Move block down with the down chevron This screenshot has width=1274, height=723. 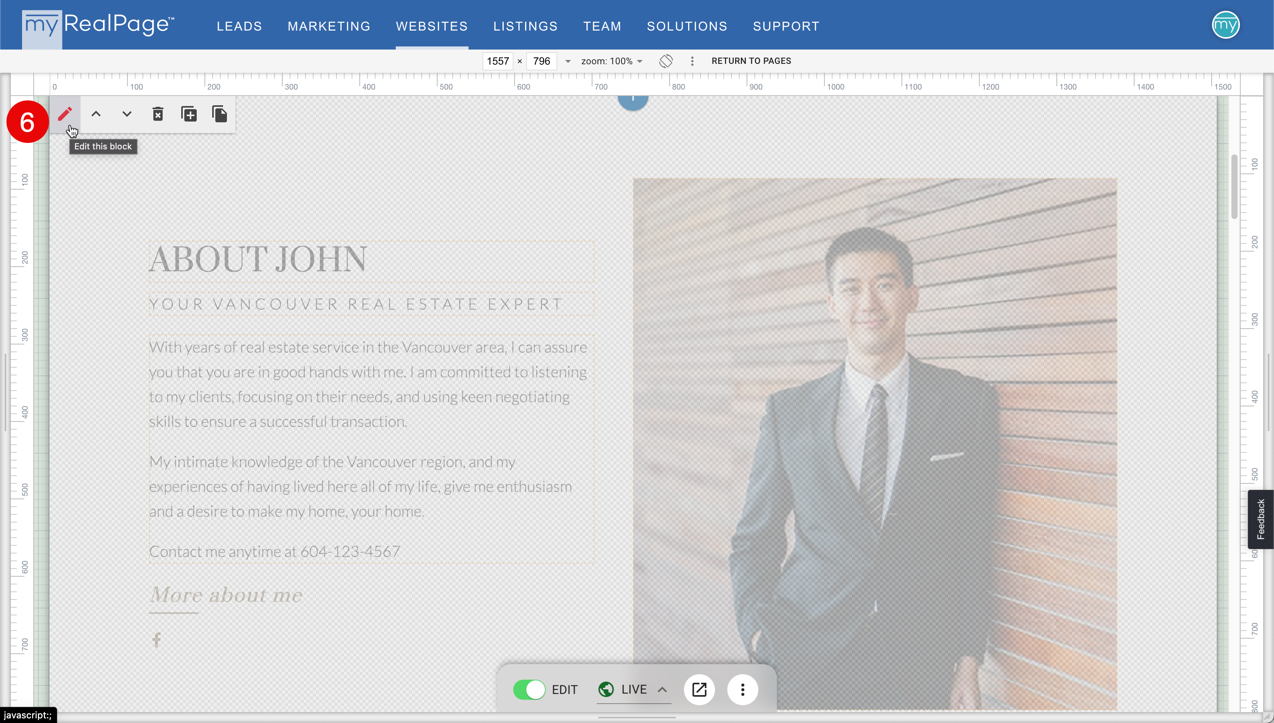[x=127, y=114]
